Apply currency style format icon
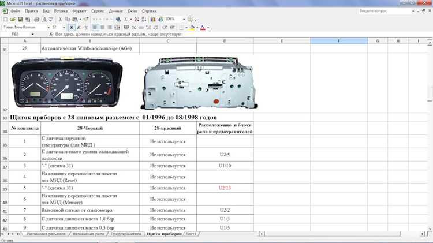433x243 pixels. (x=126, y=28)
